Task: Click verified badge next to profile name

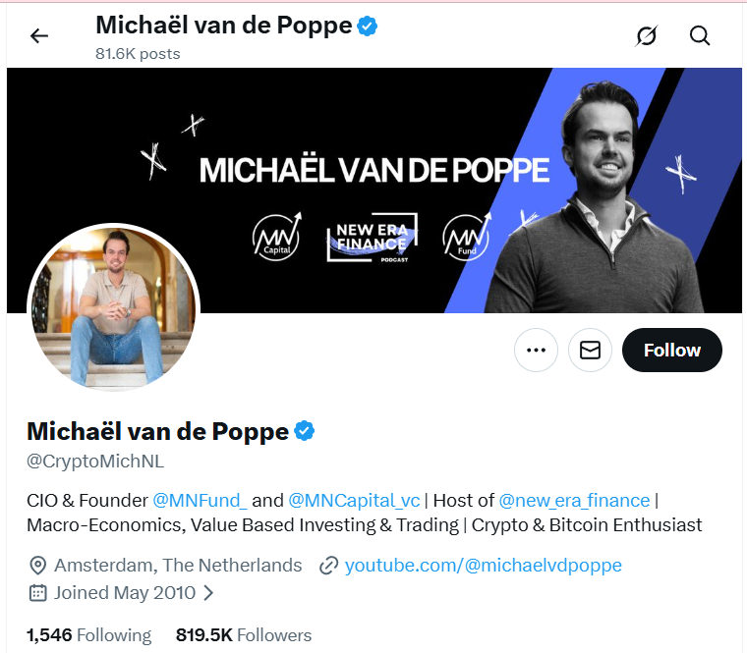Action: tap(305, 431)
